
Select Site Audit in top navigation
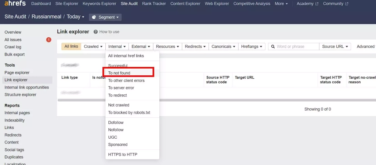pos(129,4)
